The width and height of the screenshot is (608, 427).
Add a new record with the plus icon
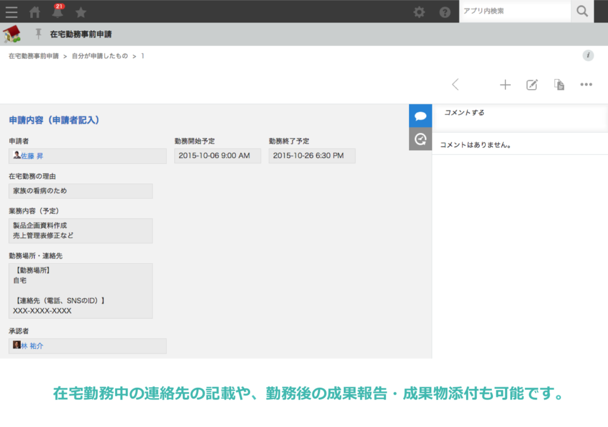point(505,84)
